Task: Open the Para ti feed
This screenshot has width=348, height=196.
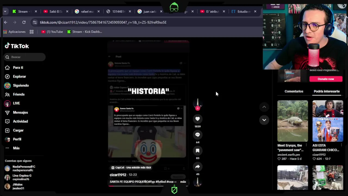Action: click(x=18, y=68)
